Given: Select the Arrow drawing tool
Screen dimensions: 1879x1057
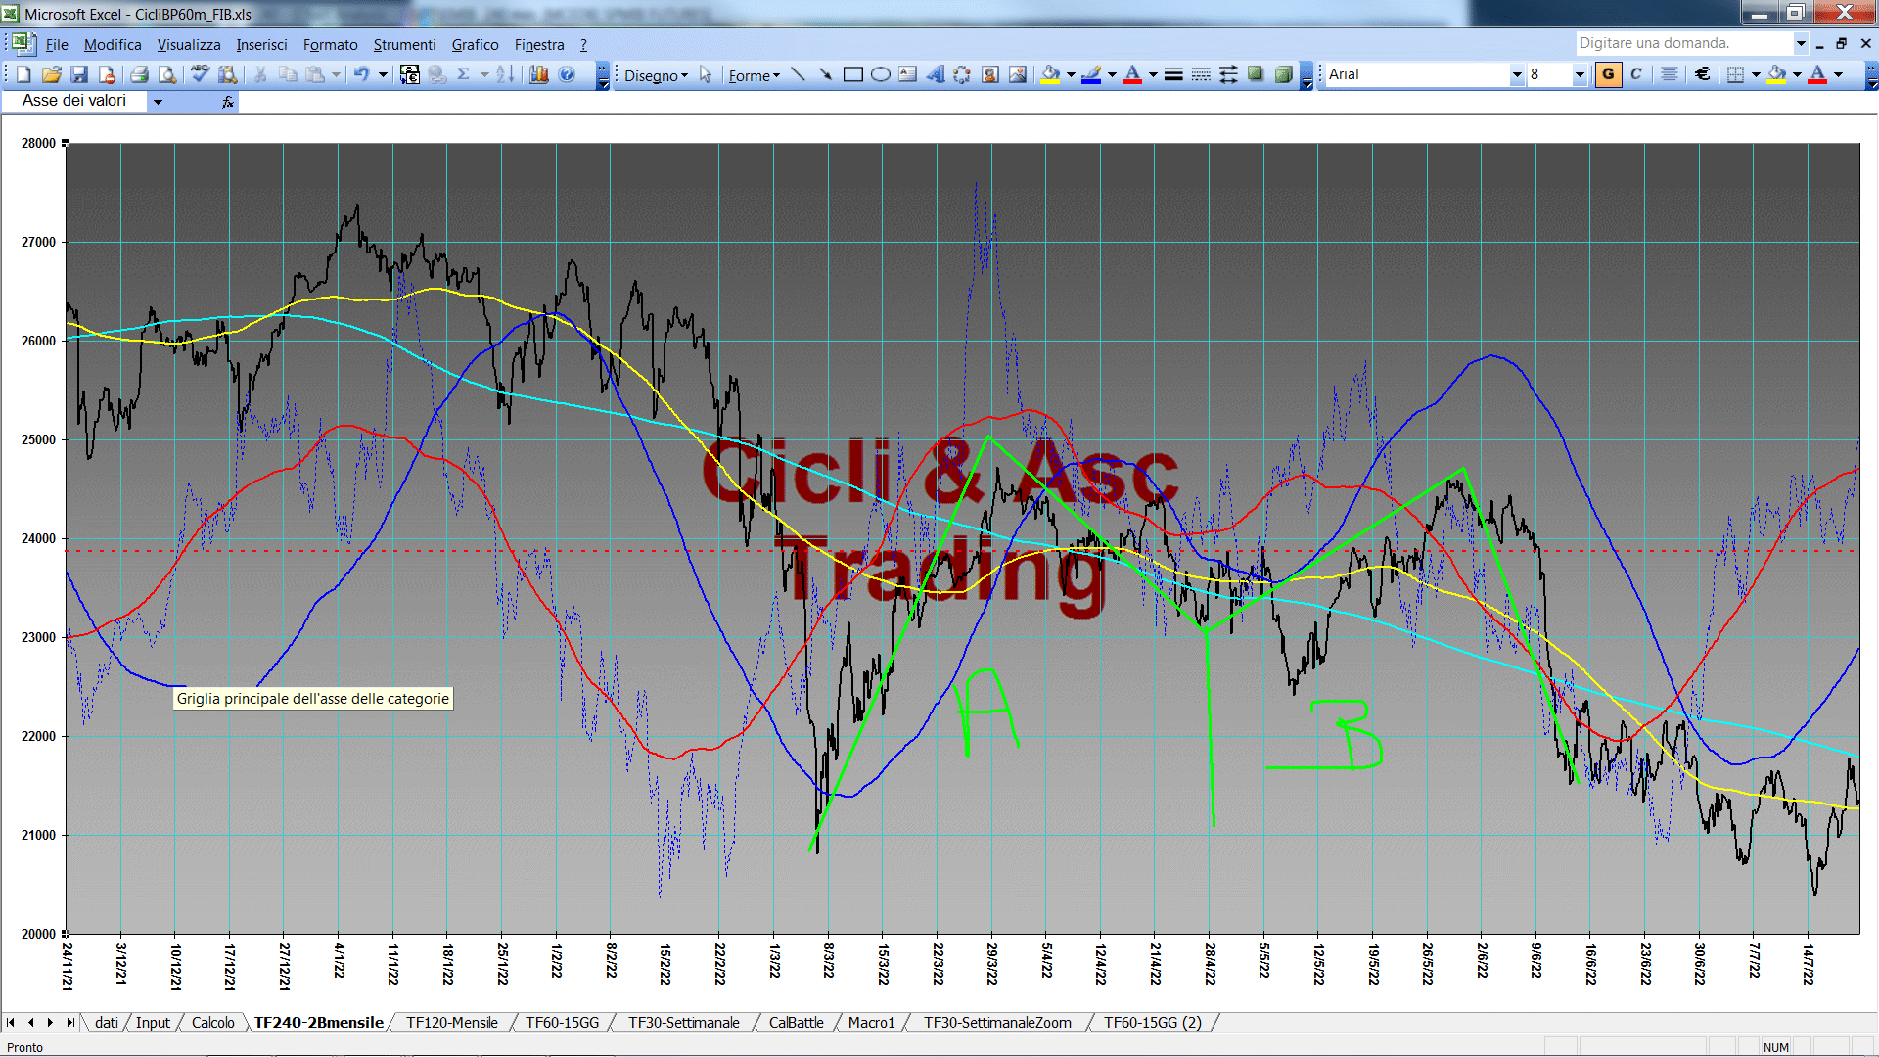Looking at the screenshot, I should pos(825,74).
